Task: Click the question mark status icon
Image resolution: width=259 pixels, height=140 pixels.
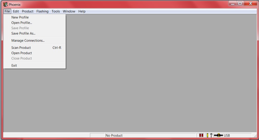Action: 211,135
